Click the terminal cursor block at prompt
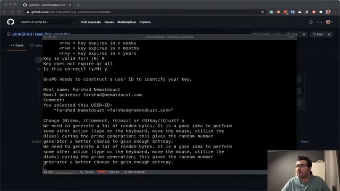This screenshot has width=340, height=191. (45, 167)
